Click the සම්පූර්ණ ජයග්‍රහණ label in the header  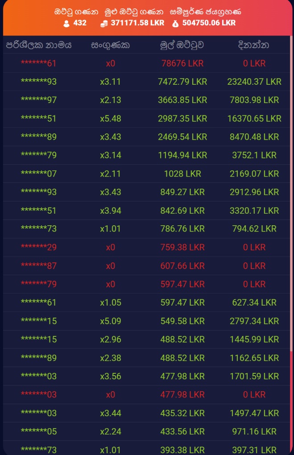(x=206, y=12)
